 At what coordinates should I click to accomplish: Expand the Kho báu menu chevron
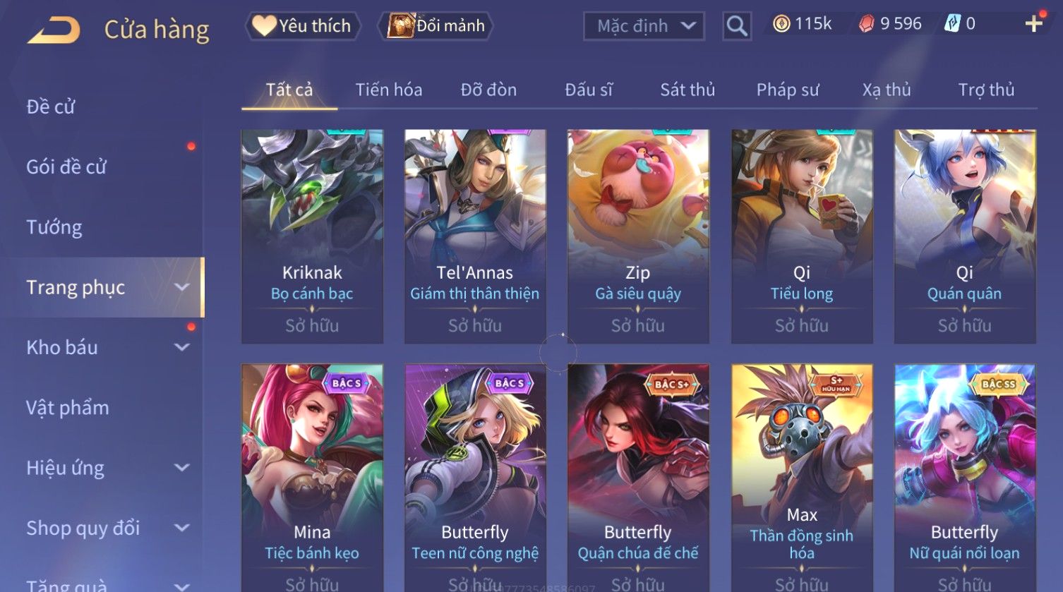(x=182, y=347)
